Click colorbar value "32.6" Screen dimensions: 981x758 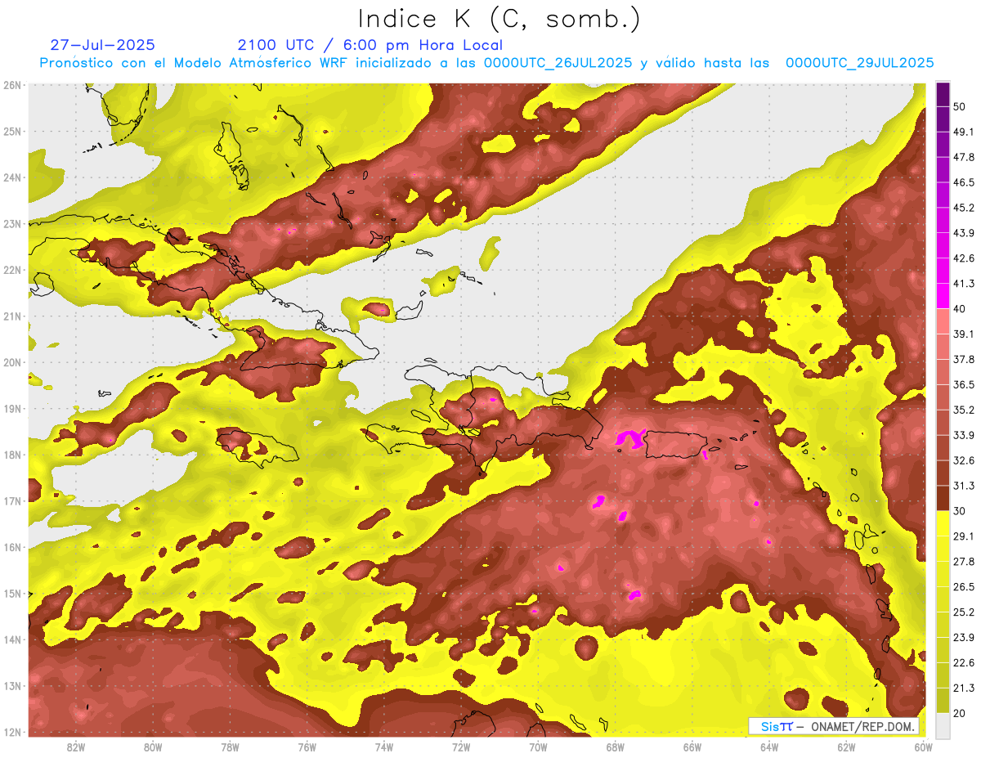click(x=964, y=460)
